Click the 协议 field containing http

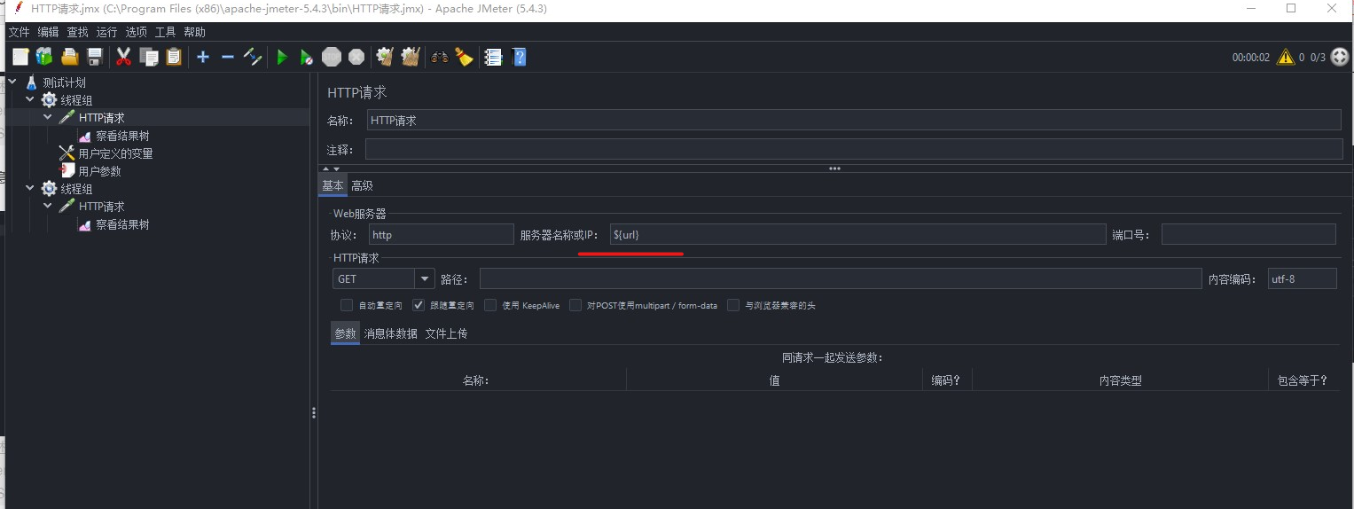pos(441,234)
